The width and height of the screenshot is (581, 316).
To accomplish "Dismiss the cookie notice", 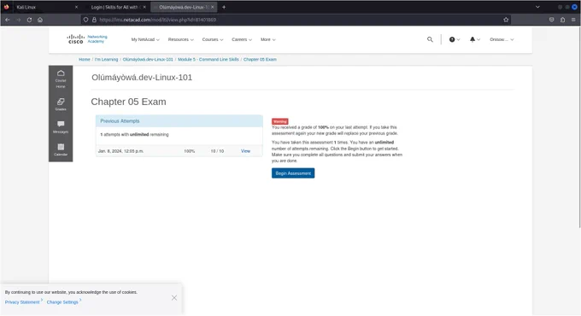I will coord(174,298).
